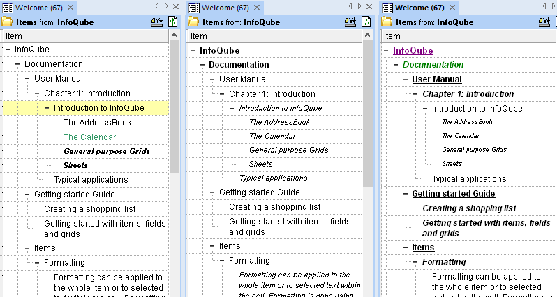The image size is (557, 297).
Task: Collapse underlined Items node in the right panel
Action: pyautogui.click(x=406, y=247)
